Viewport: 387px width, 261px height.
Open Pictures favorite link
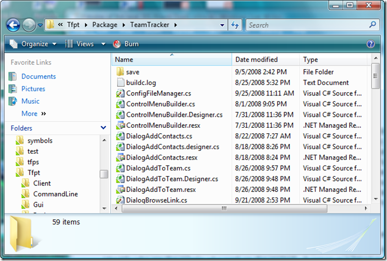tap(34, 89)
